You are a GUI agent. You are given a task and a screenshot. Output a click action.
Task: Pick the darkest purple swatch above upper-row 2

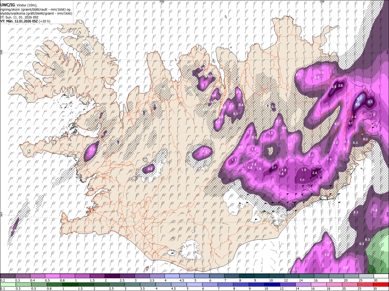pyautogui.click(x=112, y=276)
